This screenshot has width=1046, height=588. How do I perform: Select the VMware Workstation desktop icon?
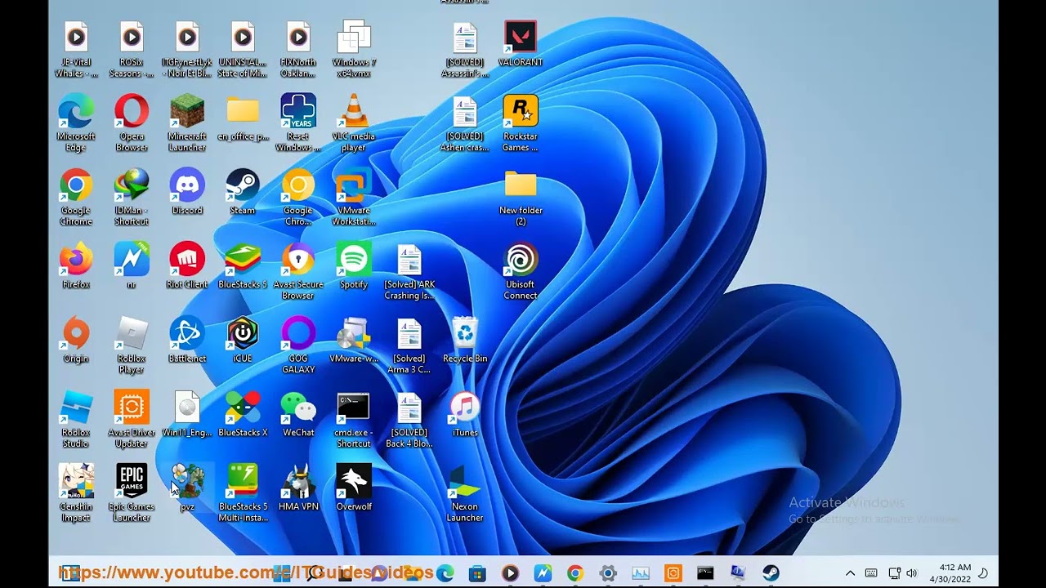coord(354,197)
